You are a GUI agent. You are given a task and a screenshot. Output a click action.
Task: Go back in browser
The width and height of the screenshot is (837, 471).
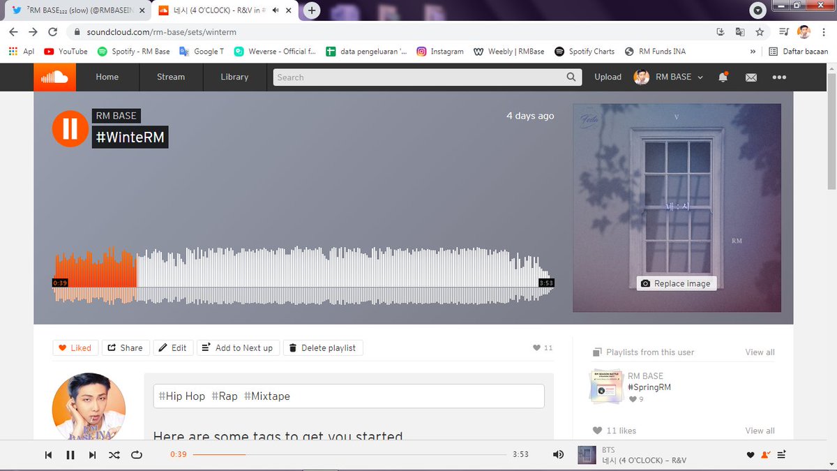click(13, 32)
